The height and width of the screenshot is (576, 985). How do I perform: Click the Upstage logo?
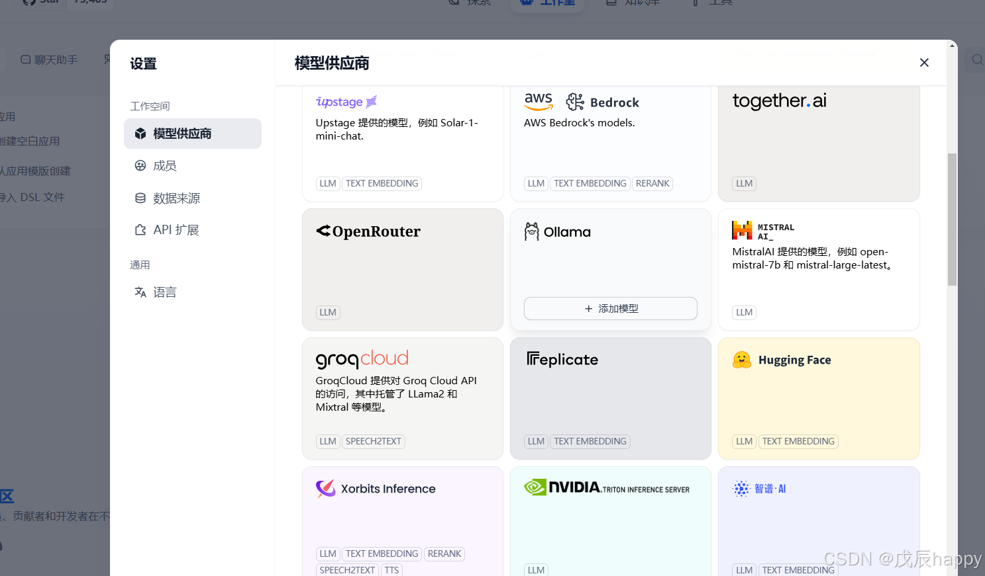[x=346, y=102]
